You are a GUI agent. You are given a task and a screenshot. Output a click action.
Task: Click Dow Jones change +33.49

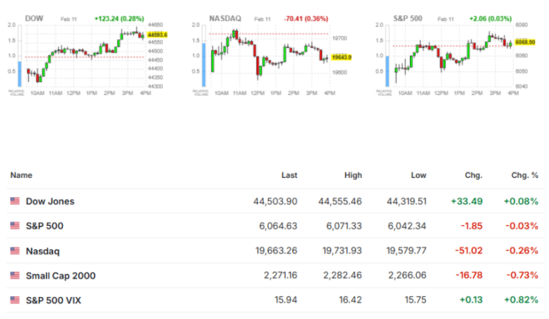tap(467, 201)
